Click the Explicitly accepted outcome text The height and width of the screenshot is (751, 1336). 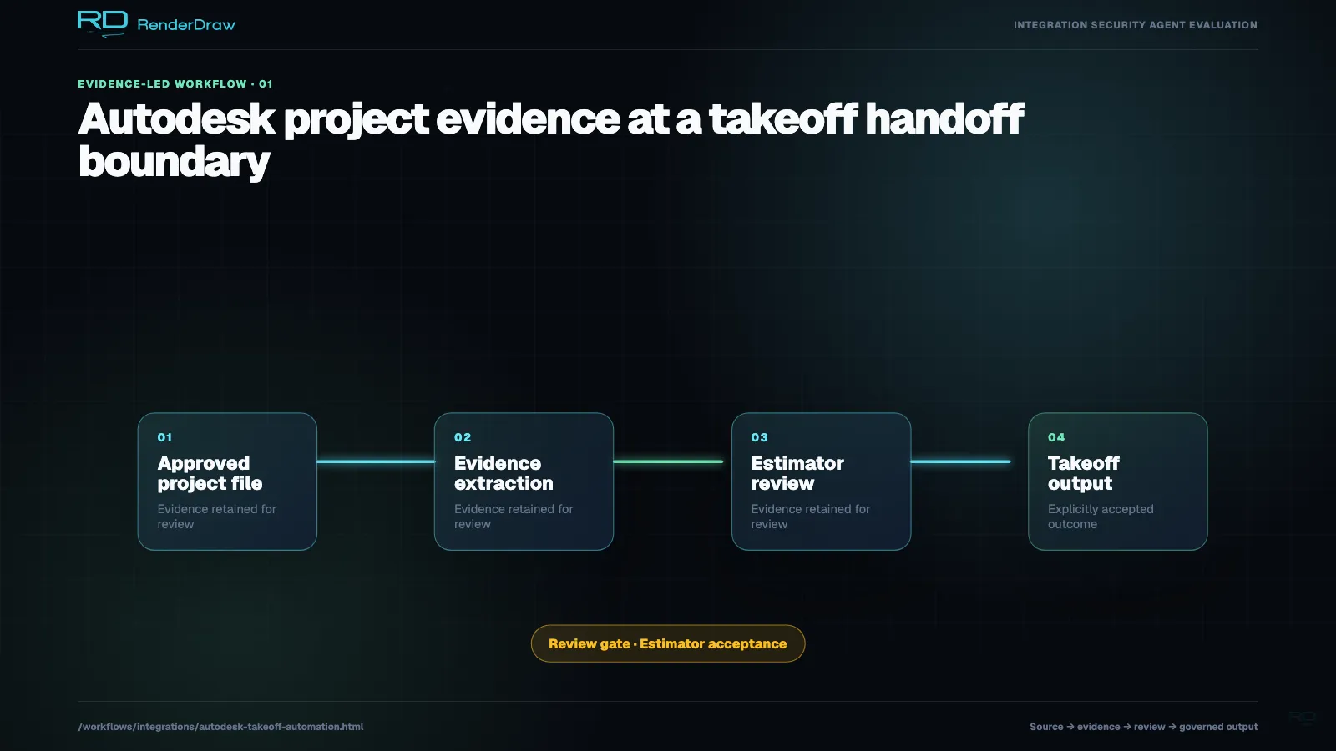point(1101,517)
